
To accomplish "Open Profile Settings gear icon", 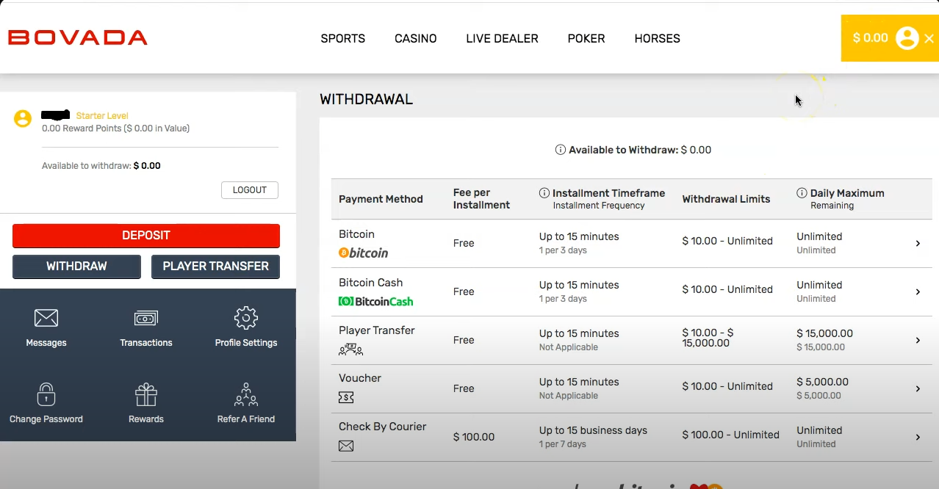I will pos(245,318).
